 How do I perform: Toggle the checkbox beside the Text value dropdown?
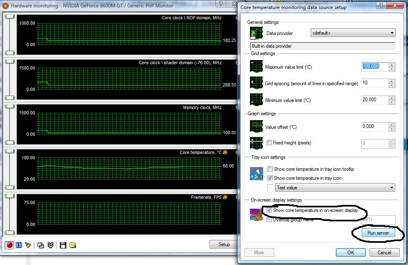tap(270, 187)
